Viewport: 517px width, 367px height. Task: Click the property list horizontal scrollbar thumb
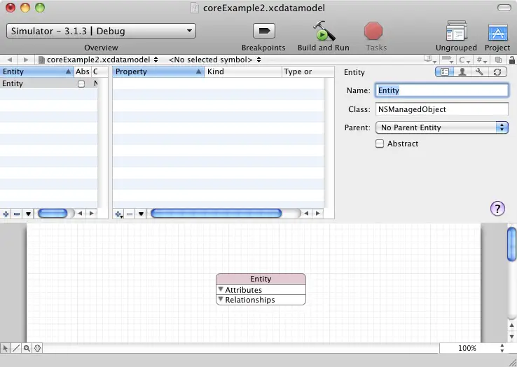216,214
